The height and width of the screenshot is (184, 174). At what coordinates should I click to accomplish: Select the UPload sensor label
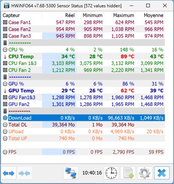(x=16, y=132)
